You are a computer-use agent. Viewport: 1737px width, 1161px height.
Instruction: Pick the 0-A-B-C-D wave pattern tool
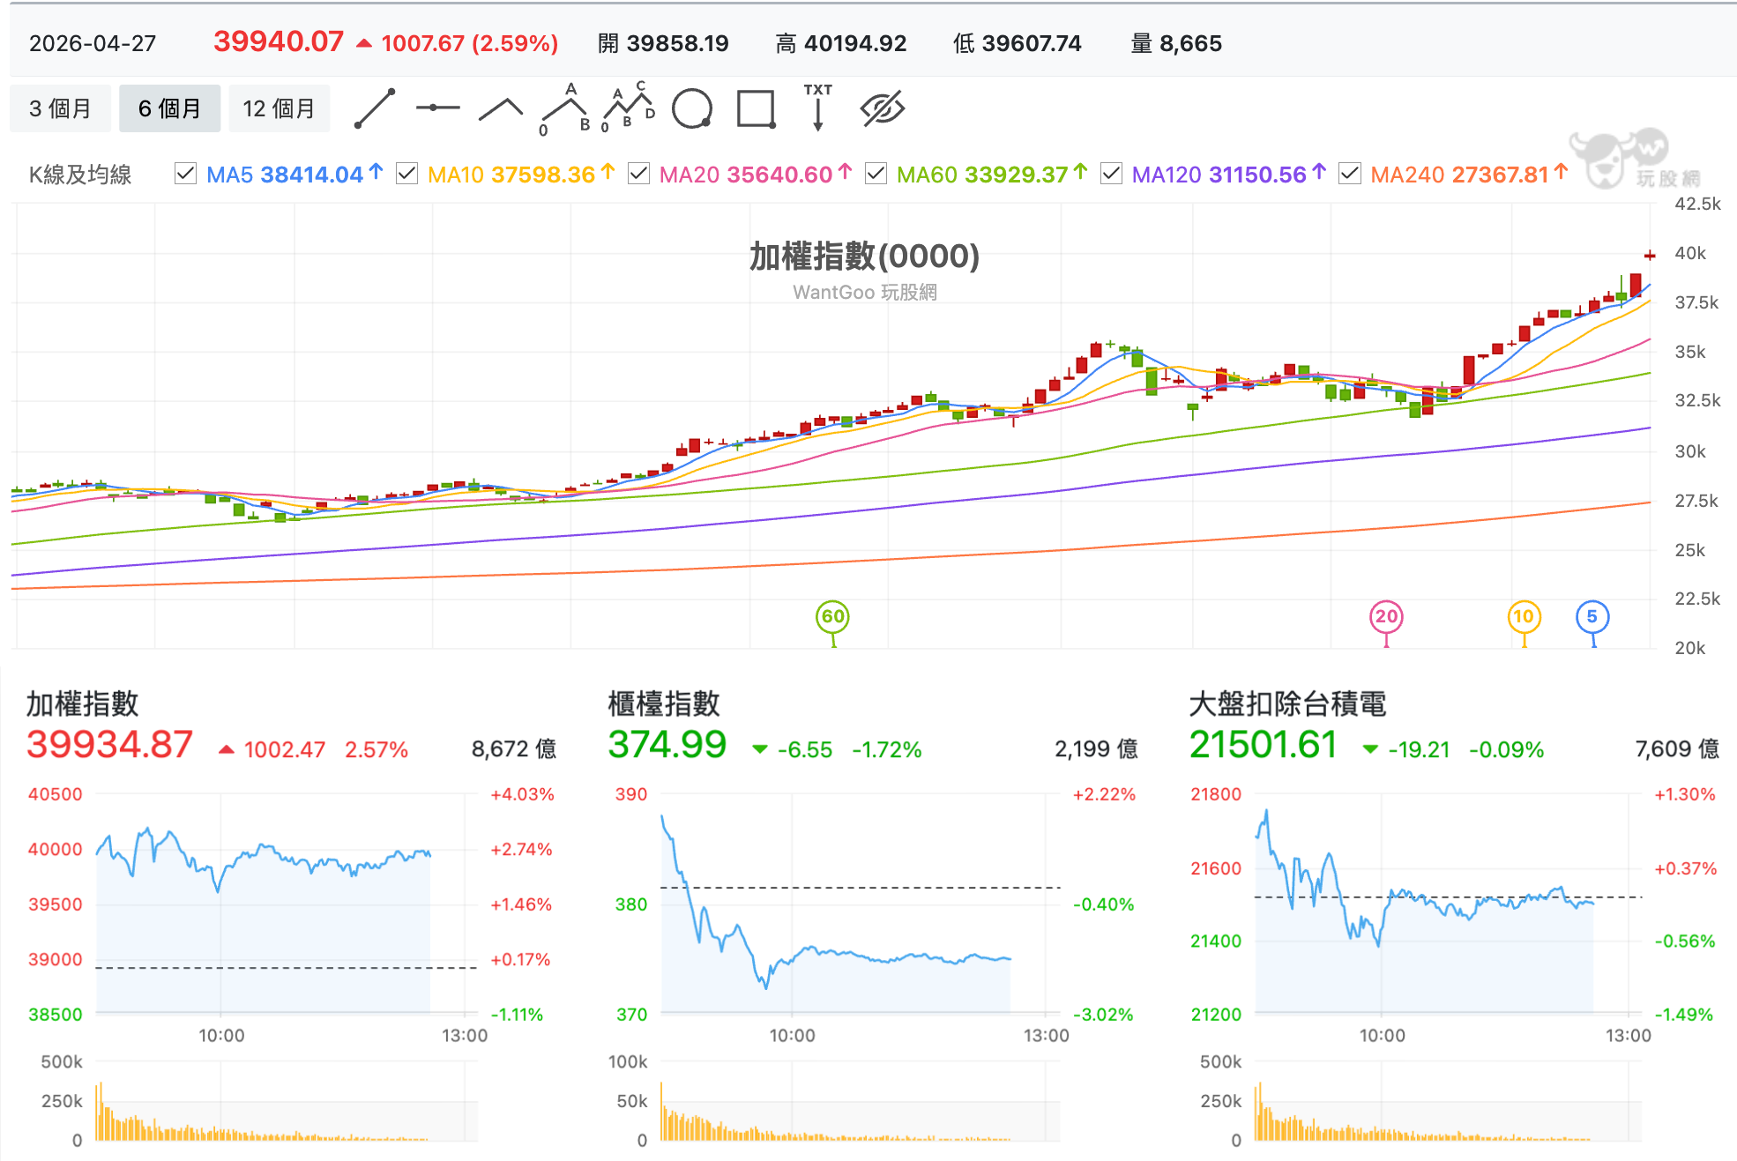tap(629, 108)
